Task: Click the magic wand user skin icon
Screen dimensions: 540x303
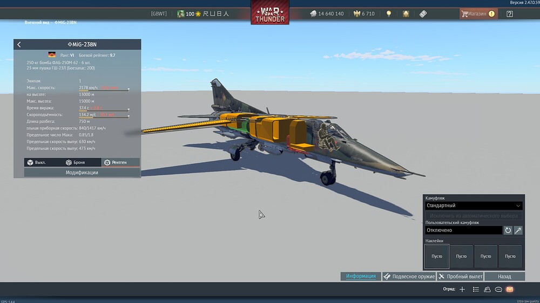Action: [518, 230]
